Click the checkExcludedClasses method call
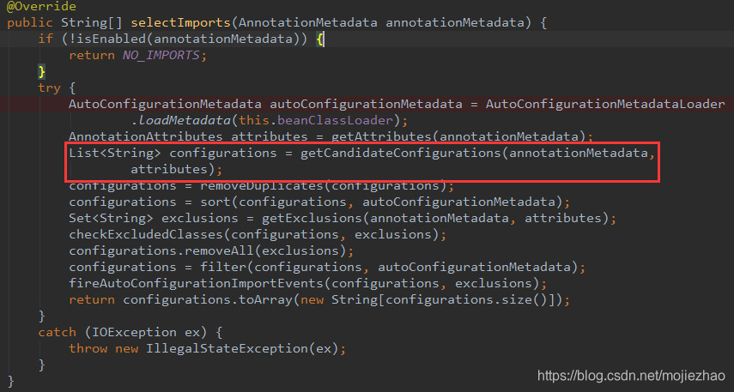The image size is (734, 392). click(146, 234)
